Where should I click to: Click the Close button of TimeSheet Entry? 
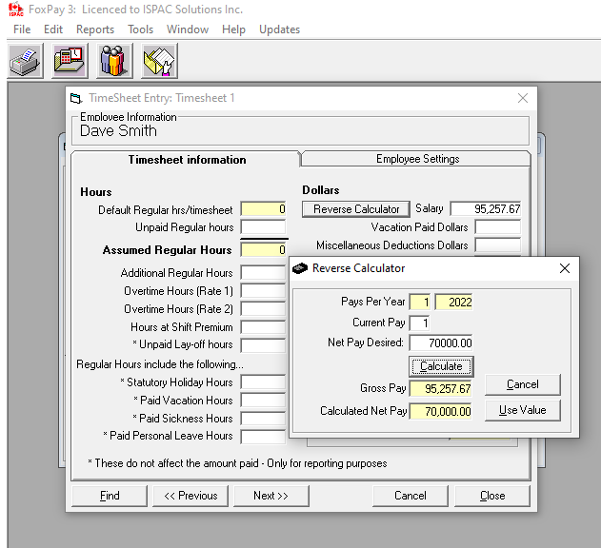(492, 496)
